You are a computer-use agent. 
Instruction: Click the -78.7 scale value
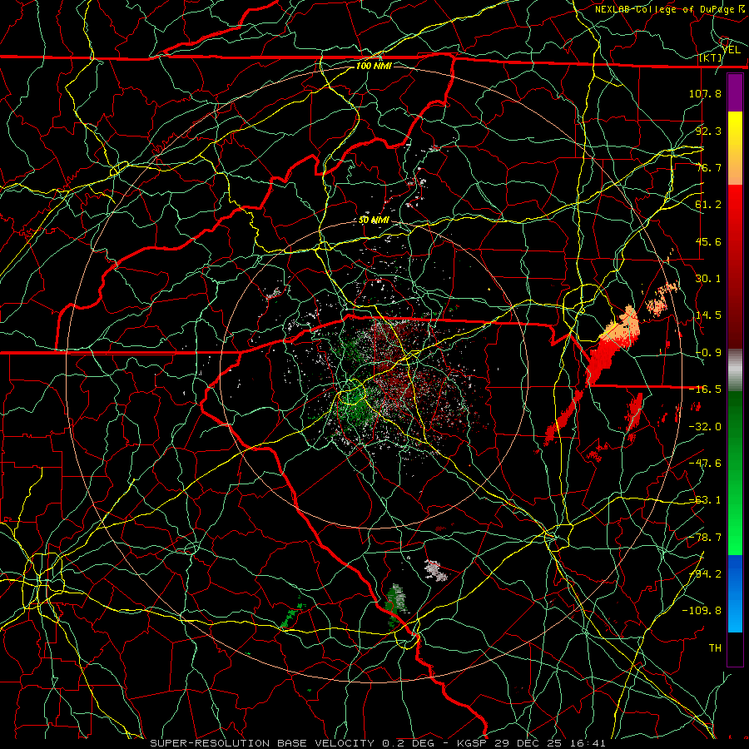pyautogui.click(x=705, y=538)
